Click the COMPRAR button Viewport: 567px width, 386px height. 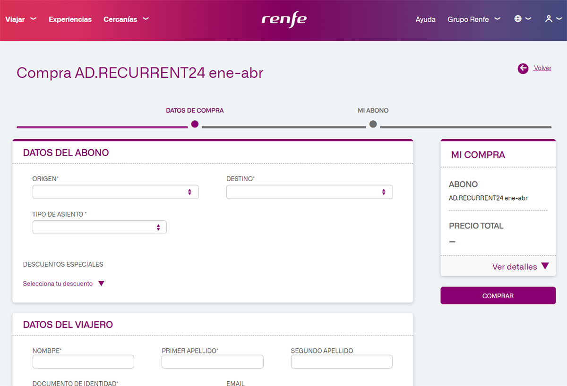tap(498, 295)
